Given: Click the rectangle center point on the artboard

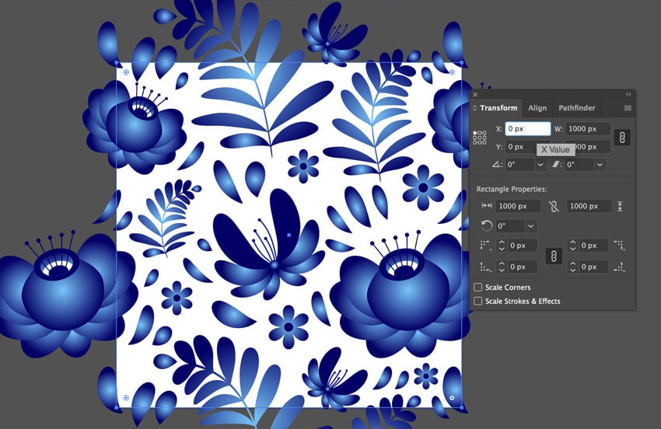Looking at the screenshot, I should 289,235.
